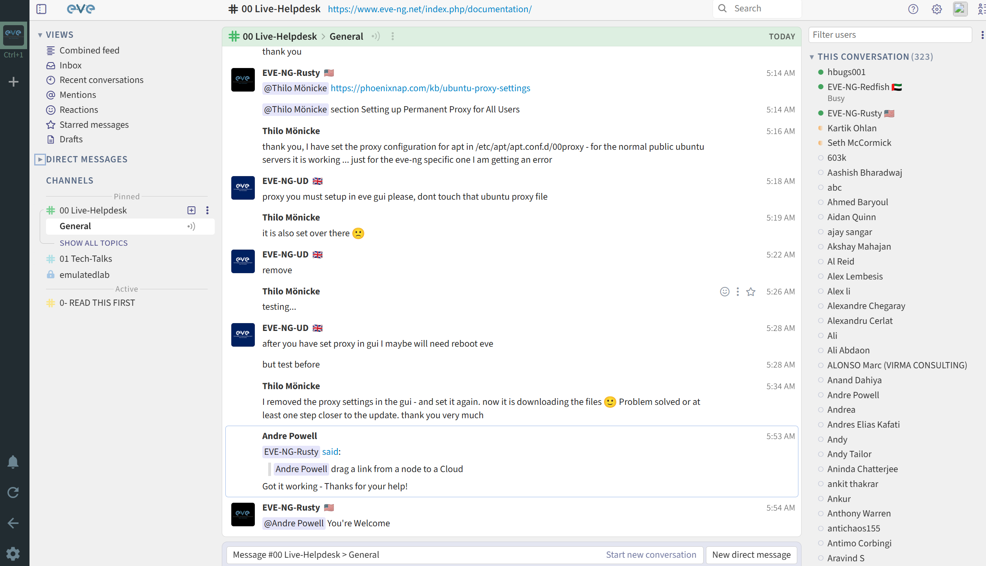The height and width of the screenshot is (566, 986).
Task: Toggle topic visibility icon in General header
Action: click(x=376, y=36)
